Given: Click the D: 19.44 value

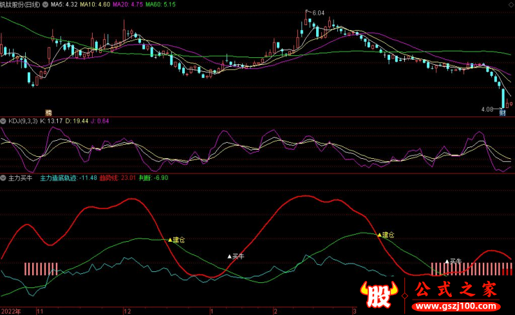Looking at the screenshot, I should click(77, 121).
